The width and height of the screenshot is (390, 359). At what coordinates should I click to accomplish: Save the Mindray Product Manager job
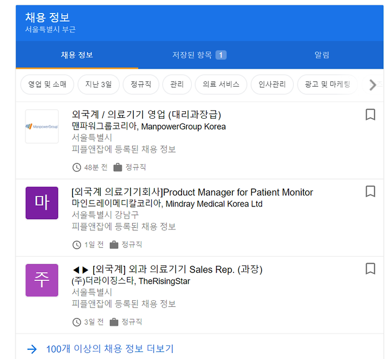click(370, 191)
